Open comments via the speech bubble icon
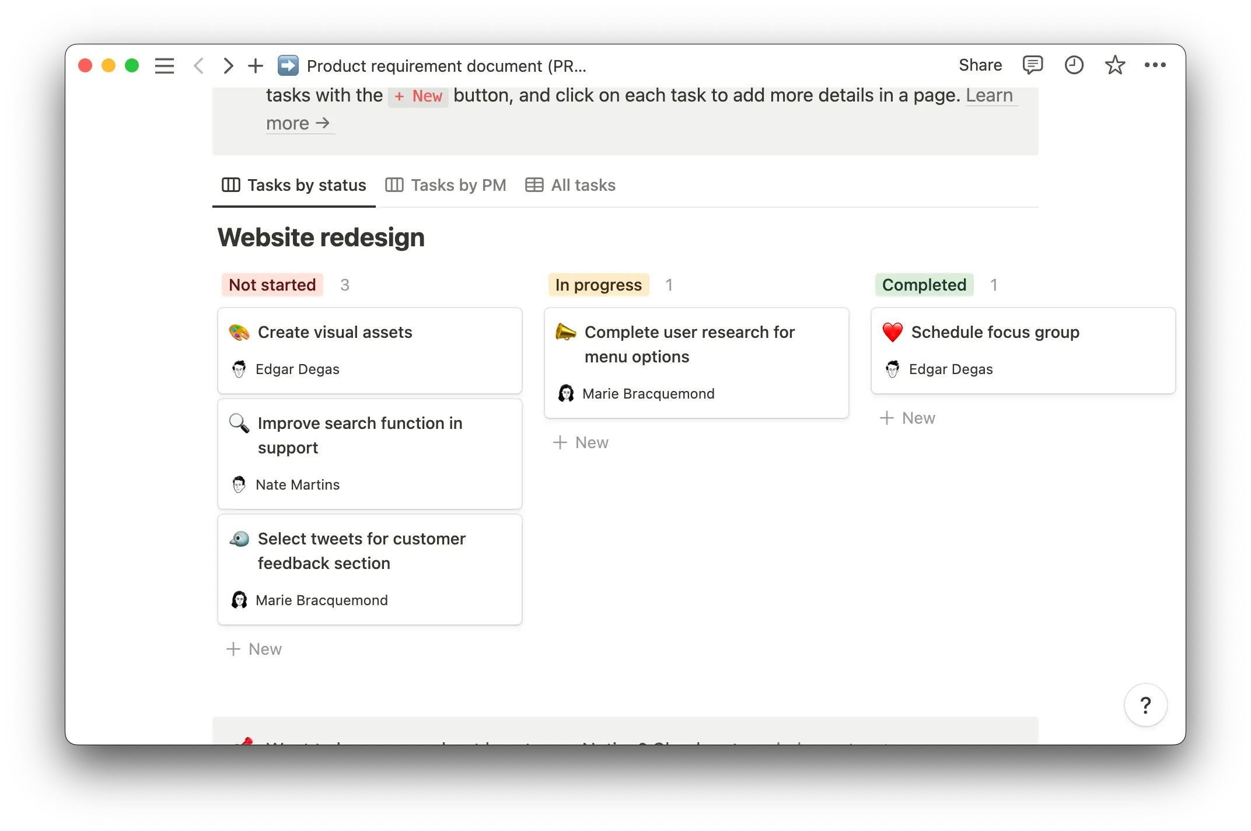 tap(1033, 65)
